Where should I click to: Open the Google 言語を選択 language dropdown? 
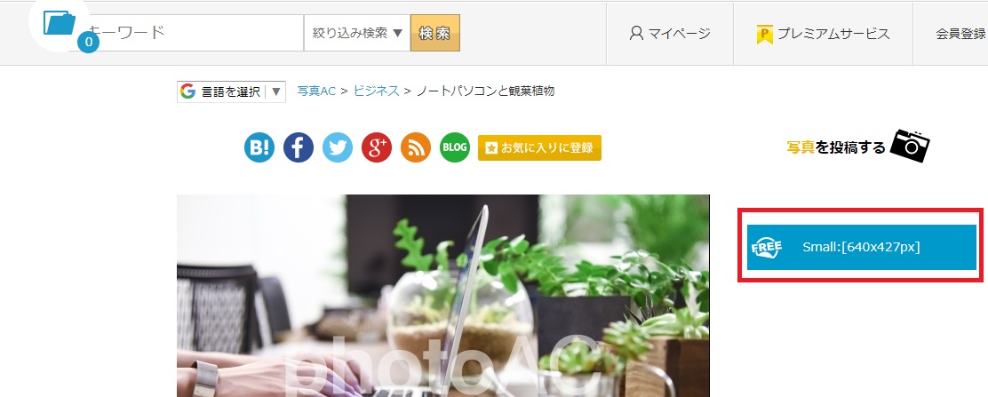pyautogui.click(x=231, y=91)
